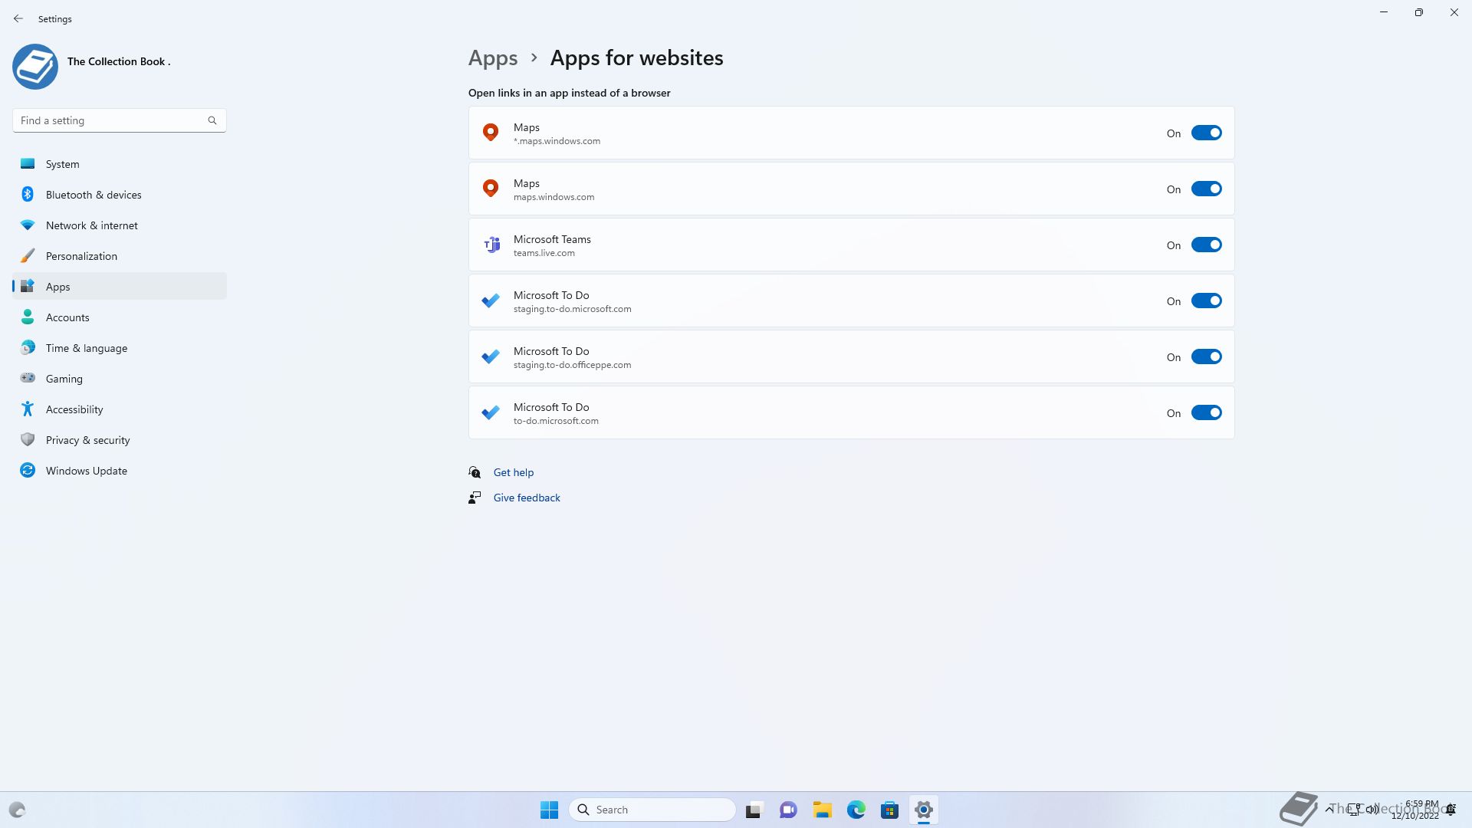Click the Accessibility figure icon
Viewport: 1472px width, 828px height.
click(28, 409)
